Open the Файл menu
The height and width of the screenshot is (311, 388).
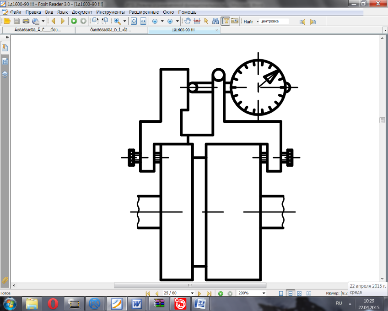click(x=16, y=12)
